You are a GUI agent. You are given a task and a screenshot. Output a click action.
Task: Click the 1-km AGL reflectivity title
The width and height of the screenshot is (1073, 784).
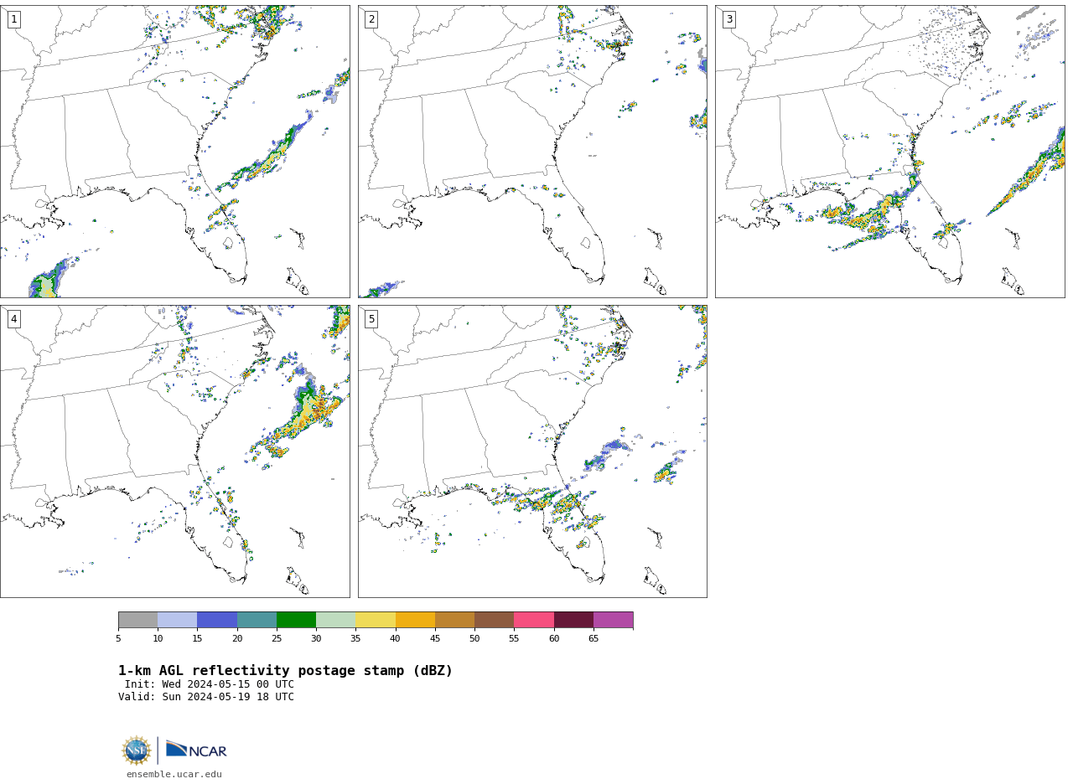point(285,671)
